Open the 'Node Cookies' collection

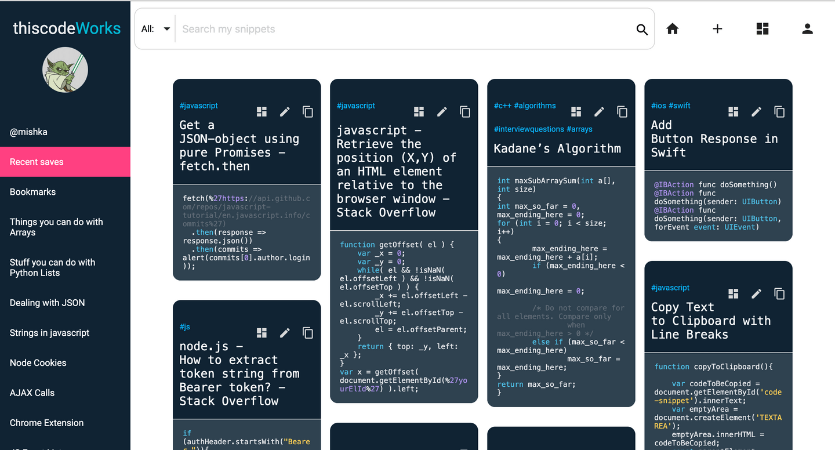pos(38,362)
